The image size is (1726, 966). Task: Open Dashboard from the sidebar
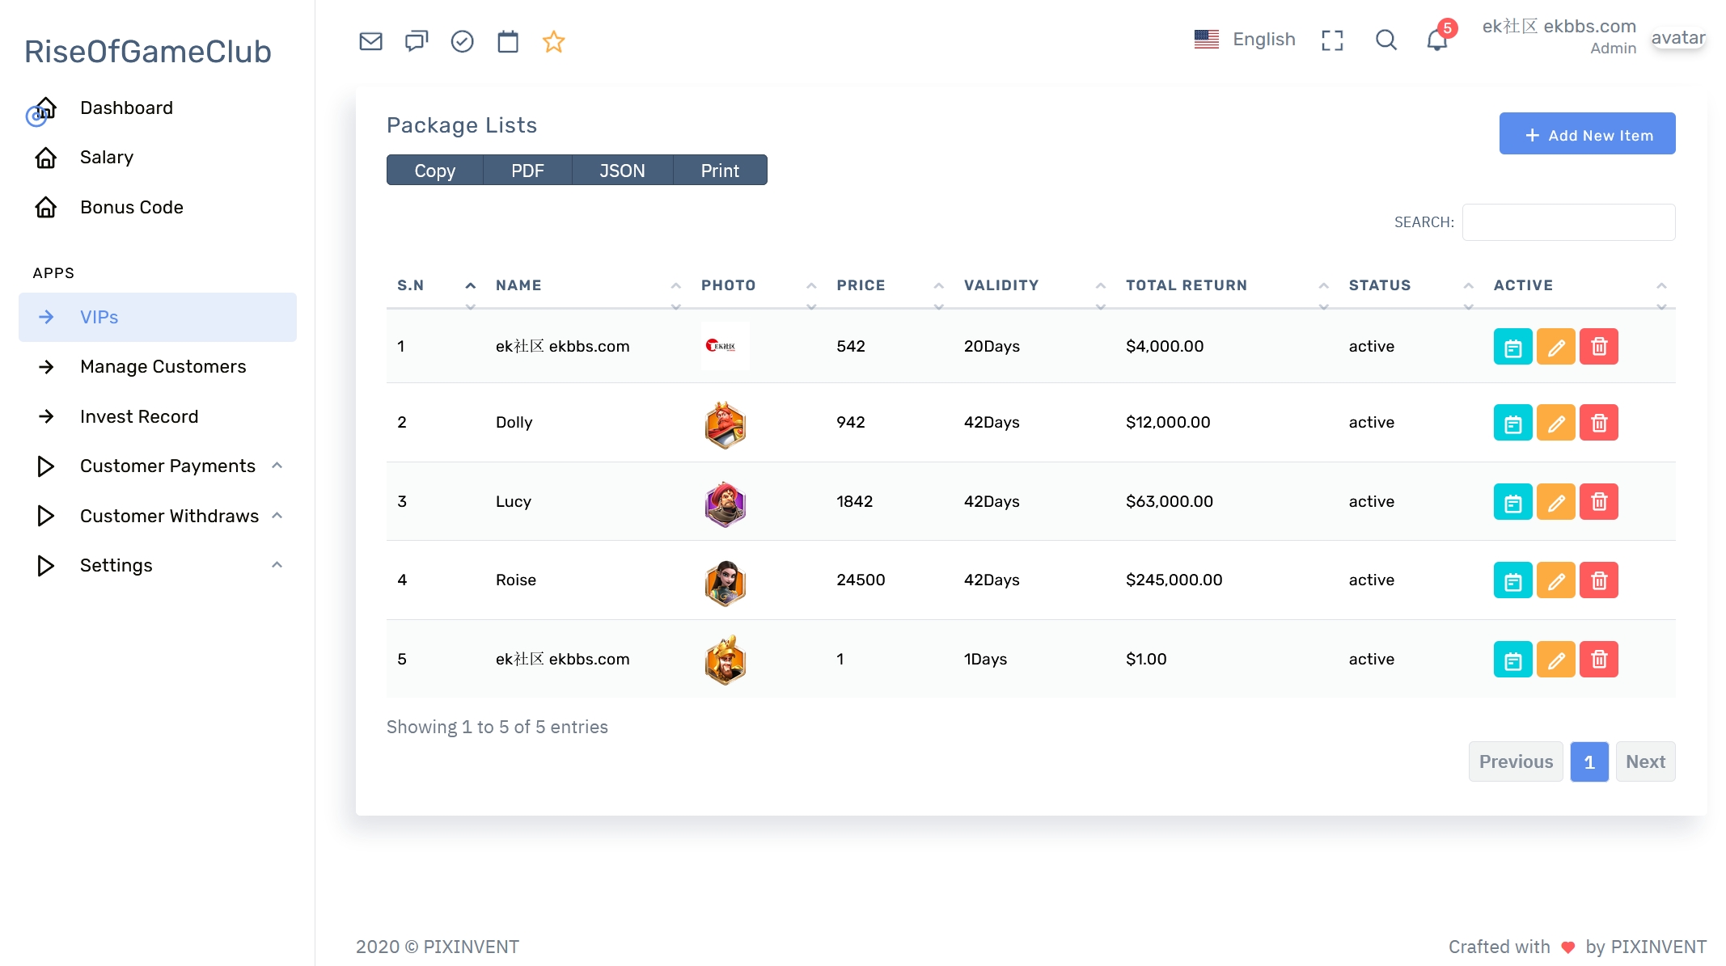pos(158,108)
